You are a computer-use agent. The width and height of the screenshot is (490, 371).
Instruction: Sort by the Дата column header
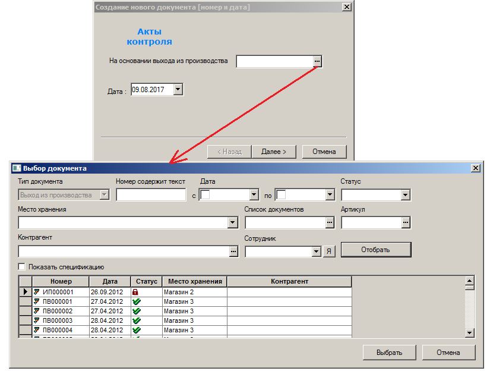[x=110, y=282]
